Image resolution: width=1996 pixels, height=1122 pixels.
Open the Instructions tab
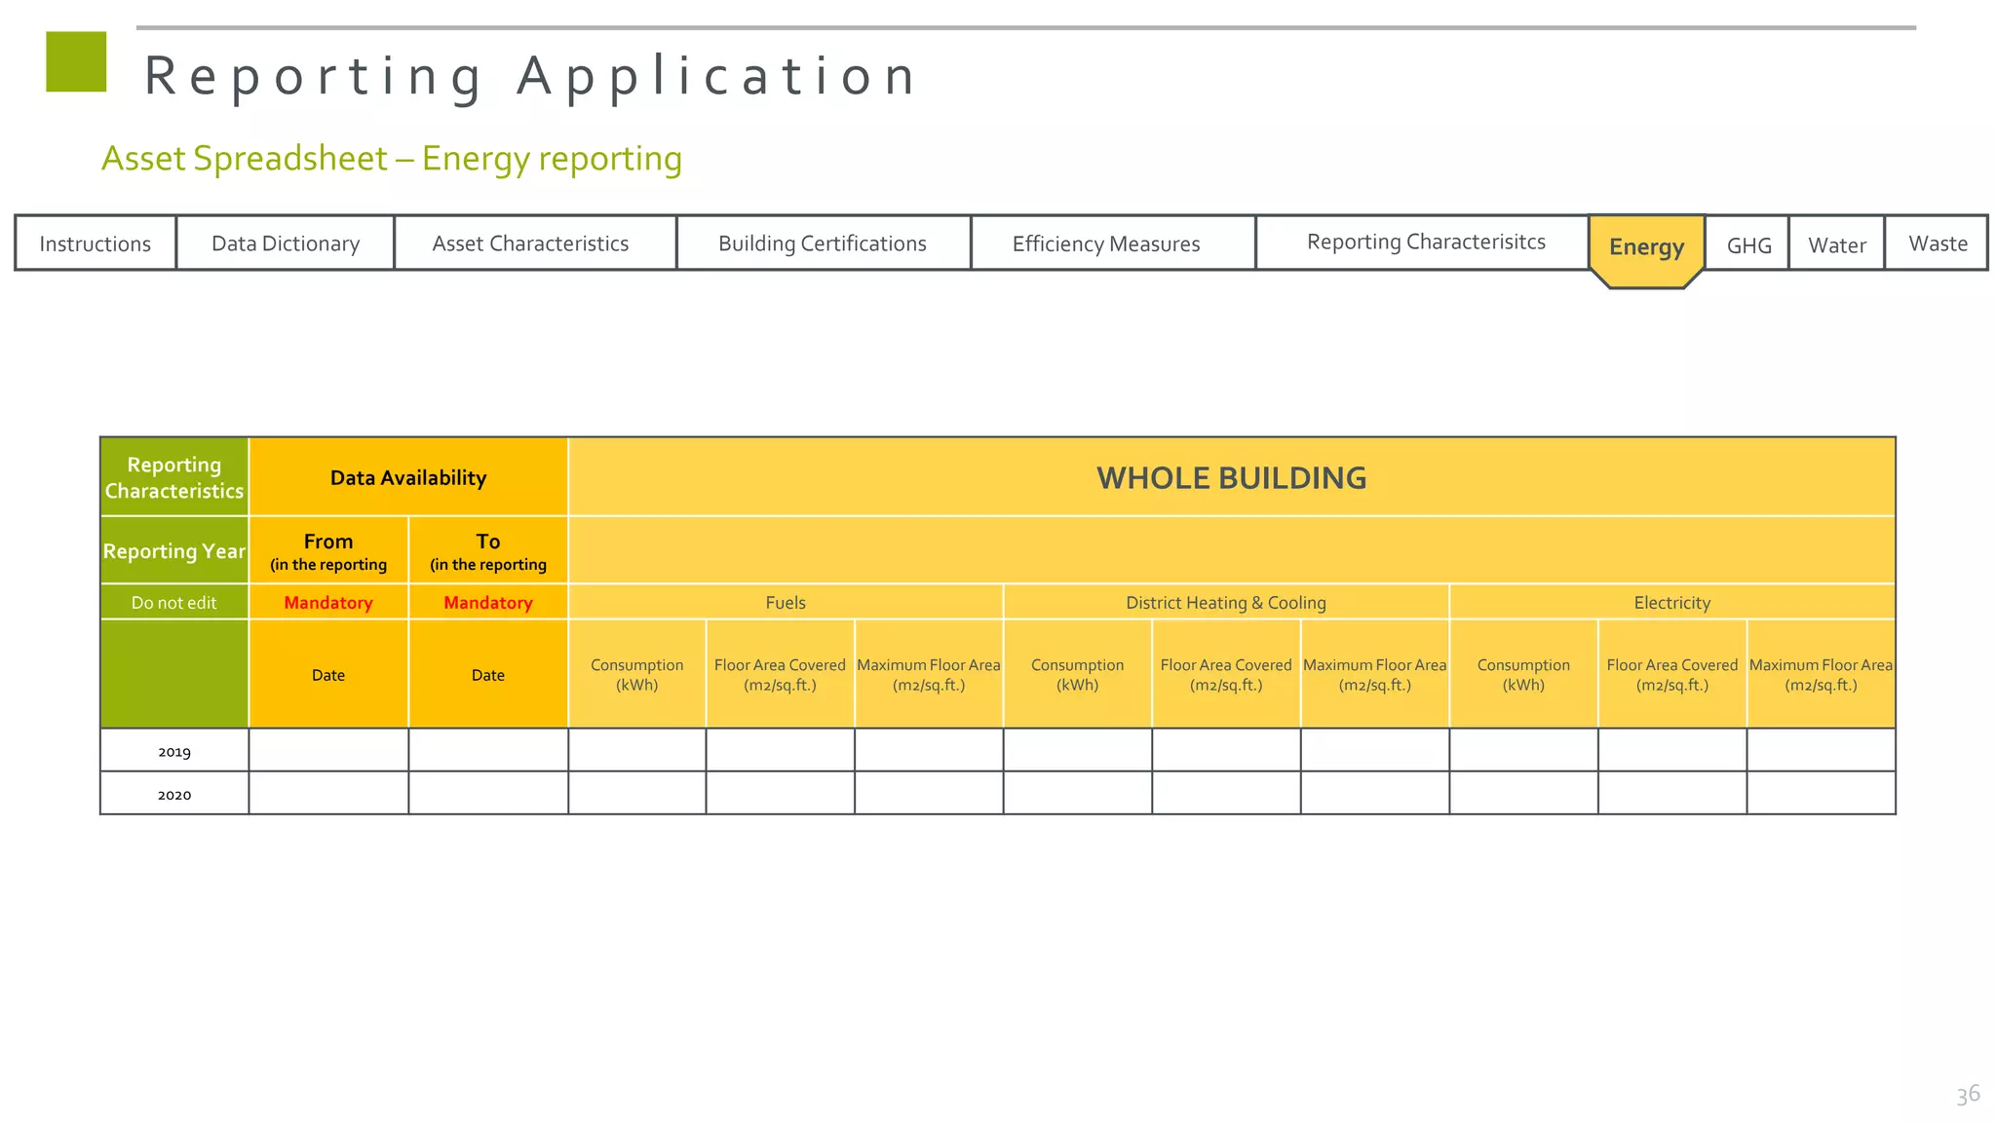tap(96, 243)
